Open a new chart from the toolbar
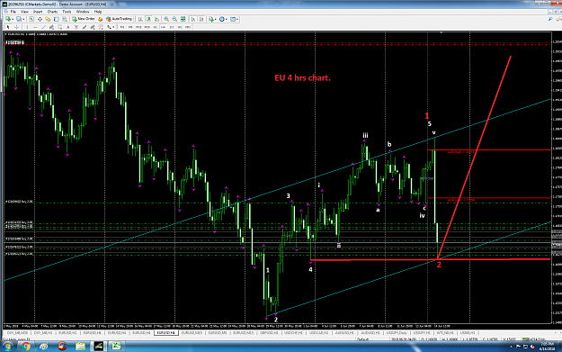The height and width of the screenshot is (352, 562). coord(8,19)
